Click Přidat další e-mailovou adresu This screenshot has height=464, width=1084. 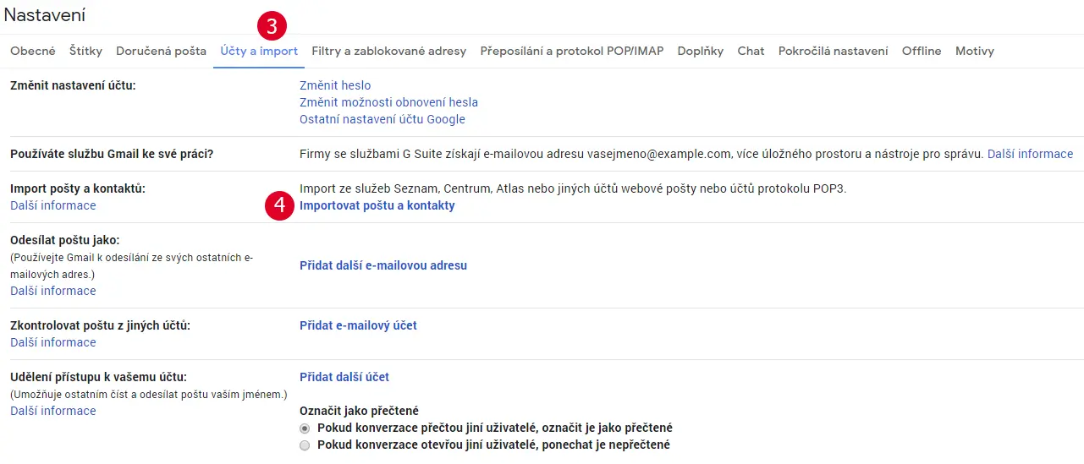coord(383,265)
